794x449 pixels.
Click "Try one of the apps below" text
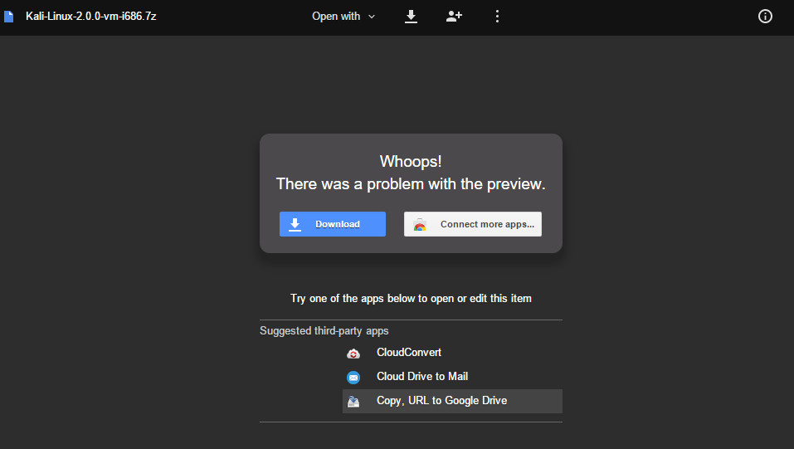[411, 299]
